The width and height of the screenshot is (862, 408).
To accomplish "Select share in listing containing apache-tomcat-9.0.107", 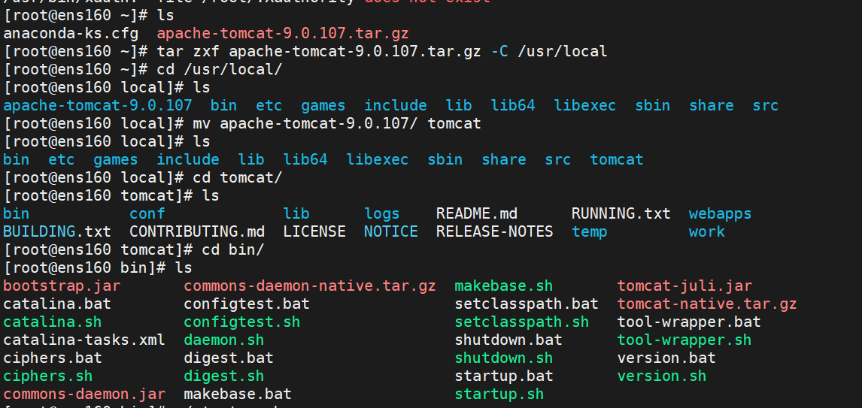I will click(711, 105).
